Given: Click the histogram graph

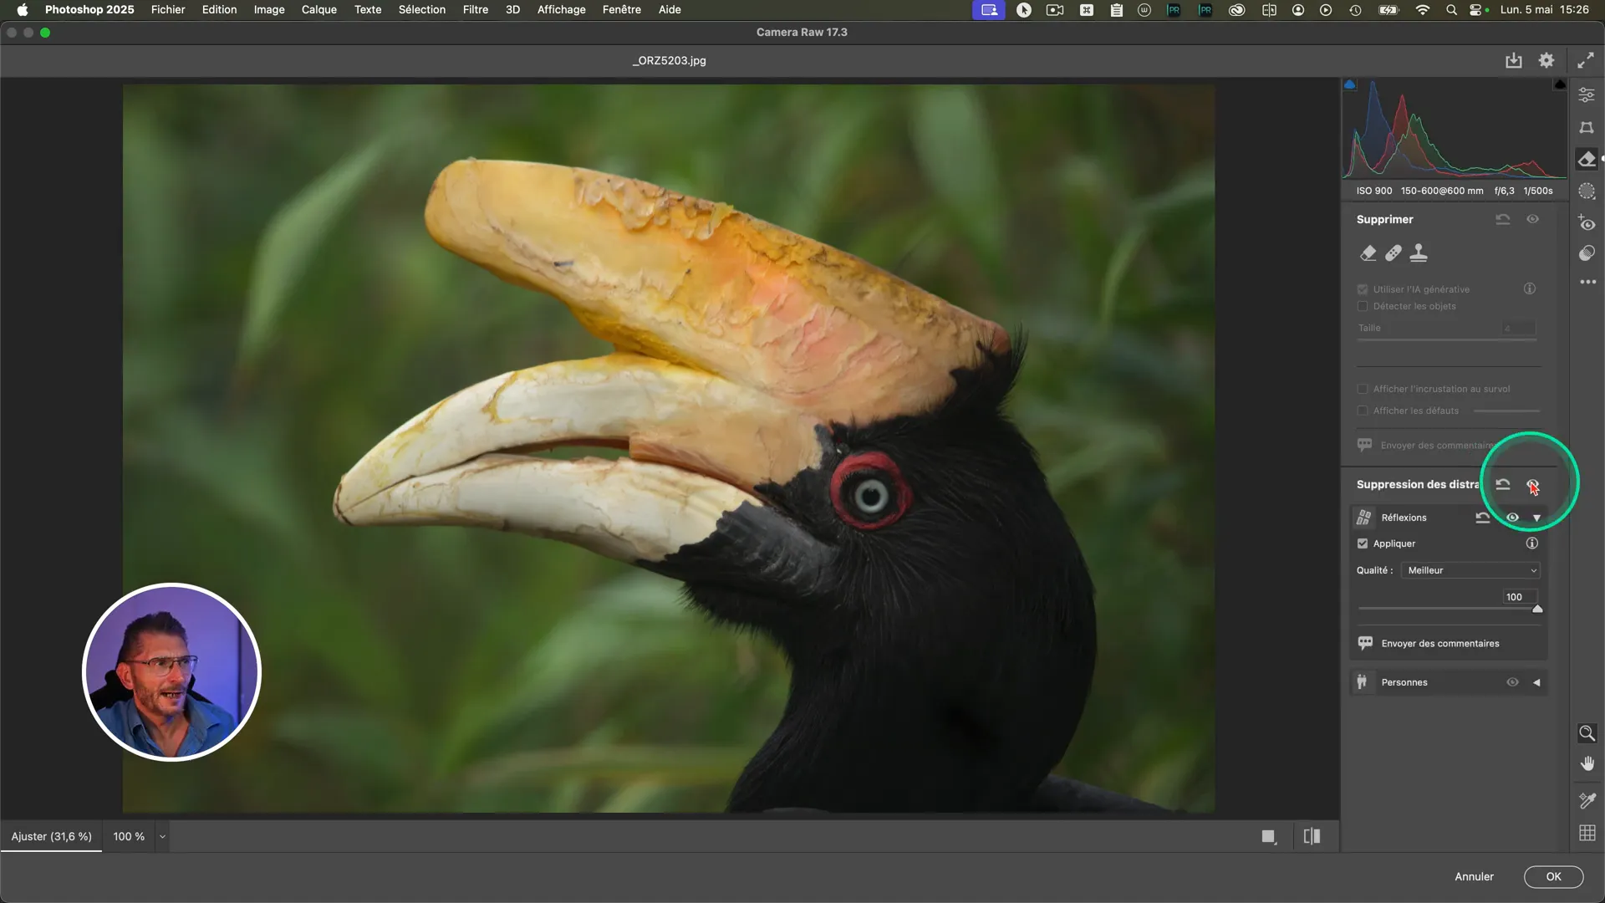Looking at the screenshot, I should [x=1455, y=129].
